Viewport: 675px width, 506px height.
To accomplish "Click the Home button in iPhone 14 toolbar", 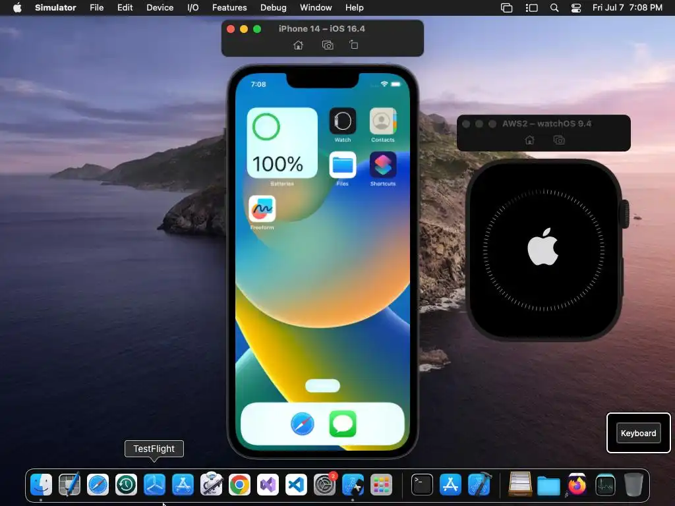I will (x=299, y=45).
